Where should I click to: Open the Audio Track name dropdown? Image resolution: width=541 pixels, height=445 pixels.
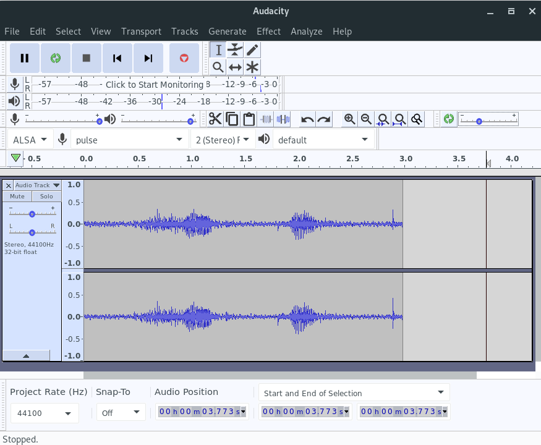38,185
